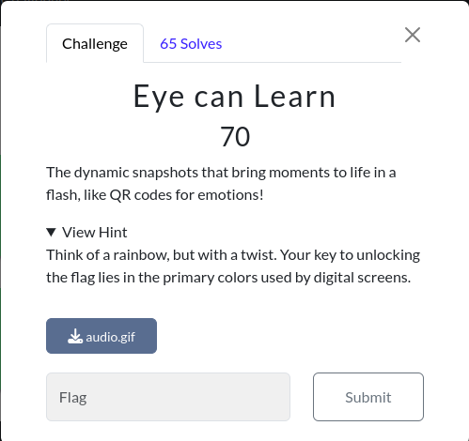The image size is (469, 441).
Task: Download the audio.gif file
Action: point(102,336)
